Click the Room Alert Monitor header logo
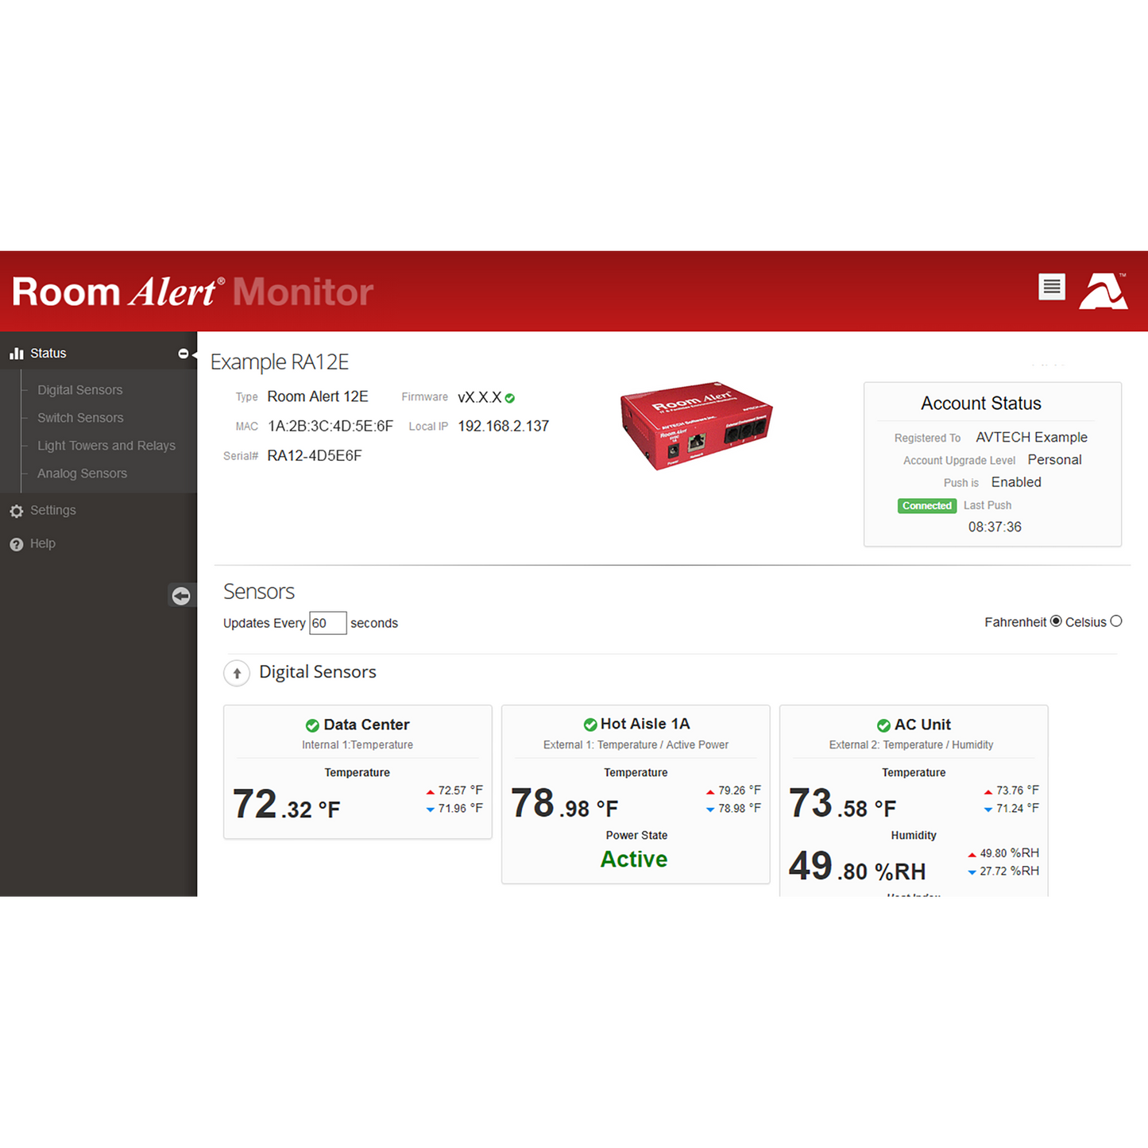This screenshot has width=1148, height=1148. click(x=192, y=292)
